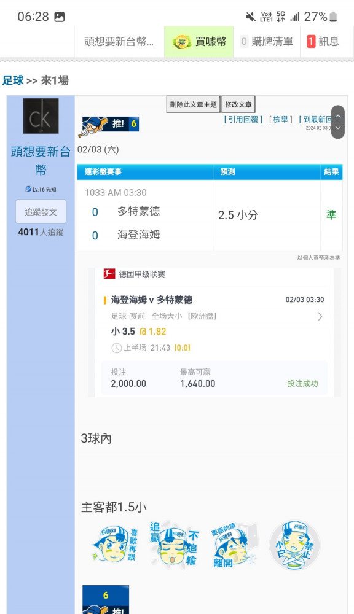This screenshot has height=614, width=354.
Task: Click the 2.5 小分 prediction cell
Action: click(x=267, y=215)
